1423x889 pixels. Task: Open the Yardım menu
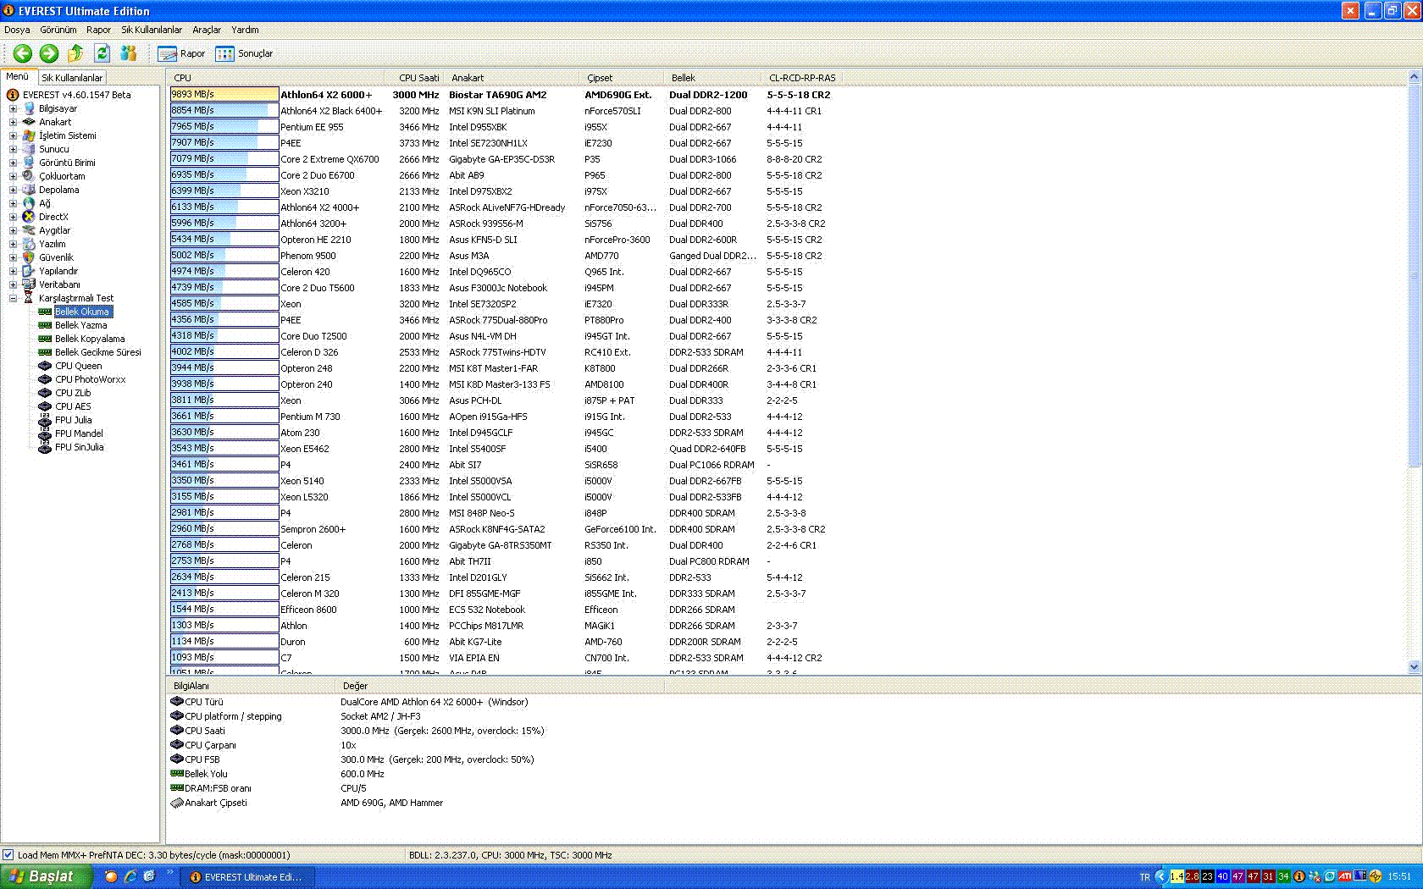pyautogui.click(x=245, y=30)
